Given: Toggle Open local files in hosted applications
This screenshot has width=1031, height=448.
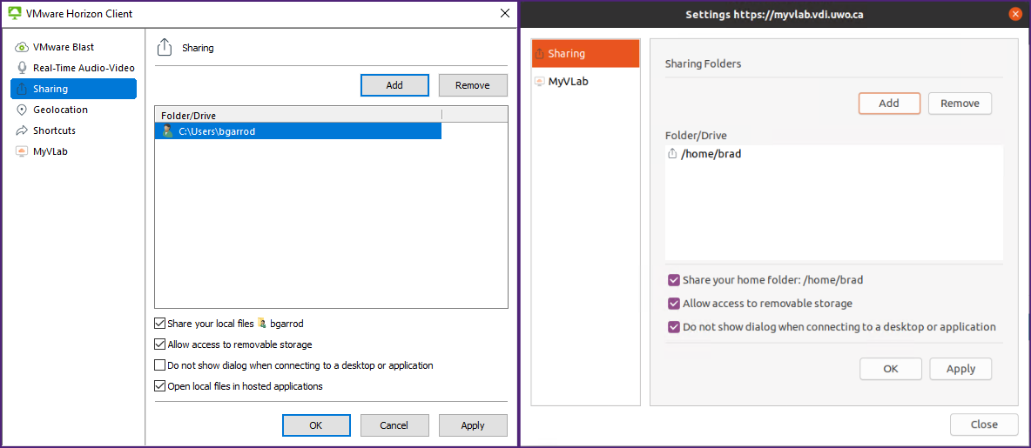Looking at the screenshot, I should tap(159, 386).
